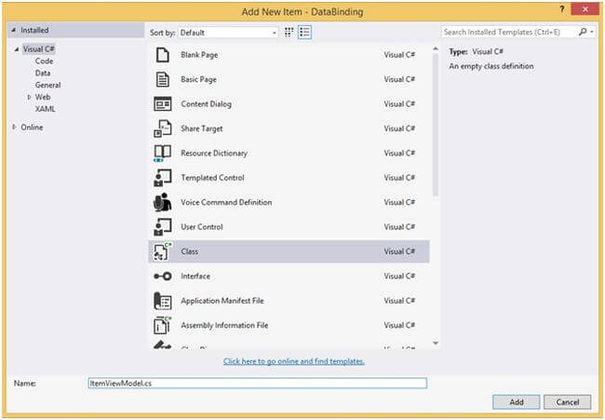Screen dimensions: 605x420
Task: Click the search magnifier icon
Action: pyautogui.click(x=583, y=32)
